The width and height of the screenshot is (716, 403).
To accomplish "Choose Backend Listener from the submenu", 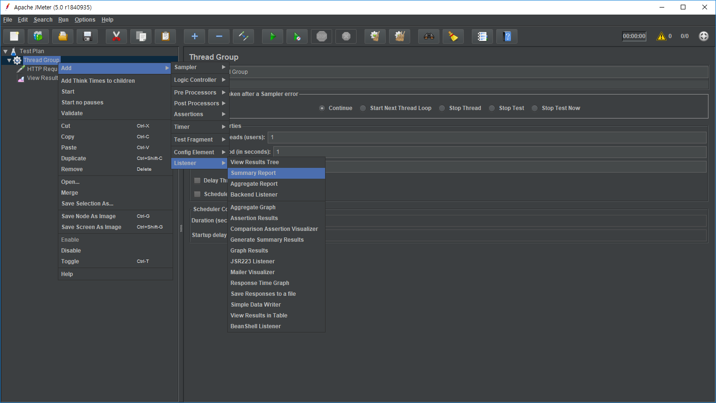I will coord(276,195).
